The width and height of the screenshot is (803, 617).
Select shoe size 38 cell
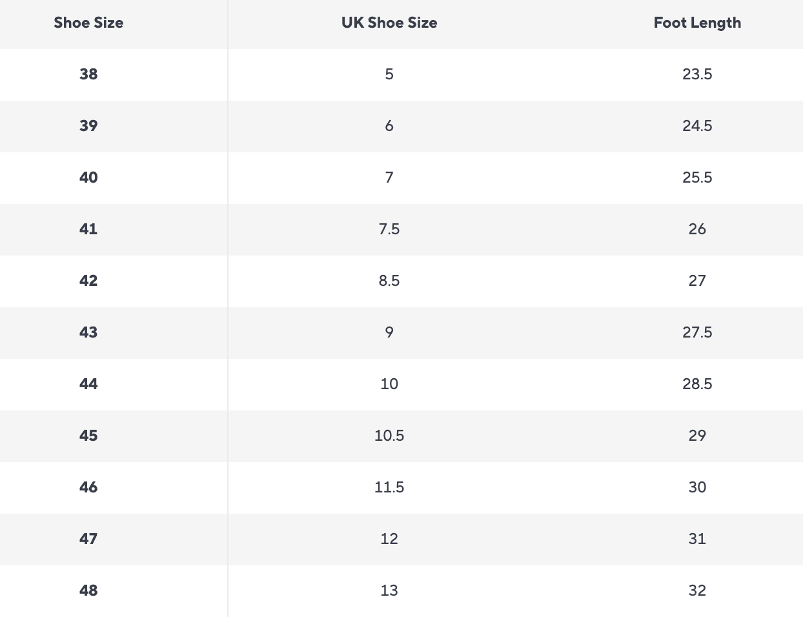(x=88, y=74)
